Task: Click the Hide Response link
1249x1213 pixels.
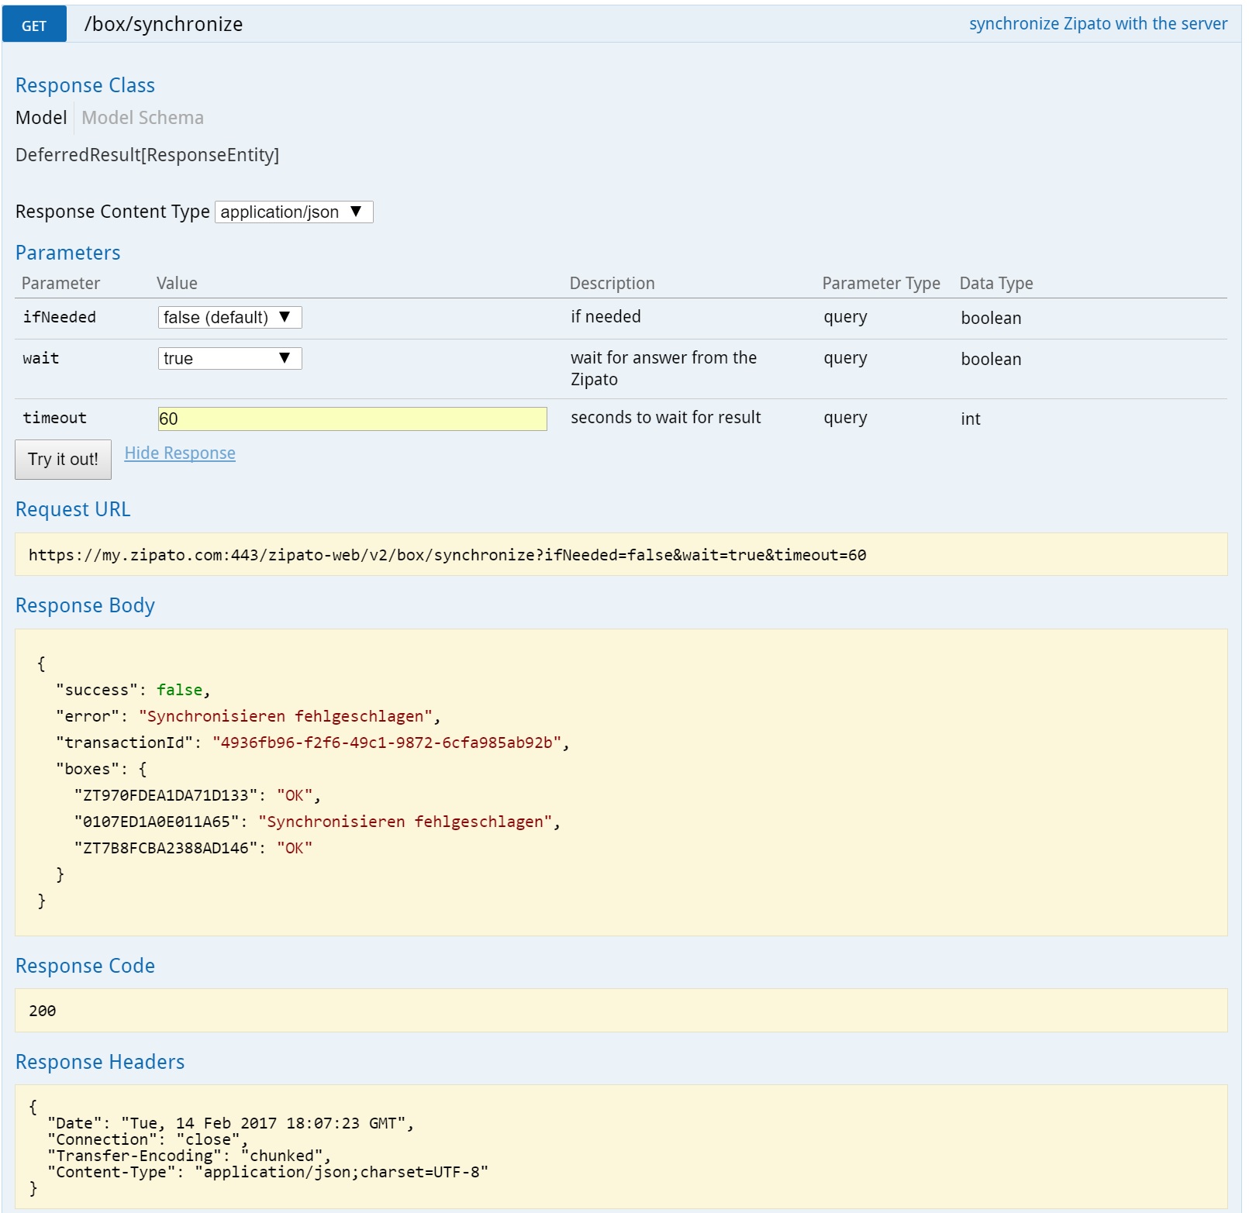Action: (180, 453)
